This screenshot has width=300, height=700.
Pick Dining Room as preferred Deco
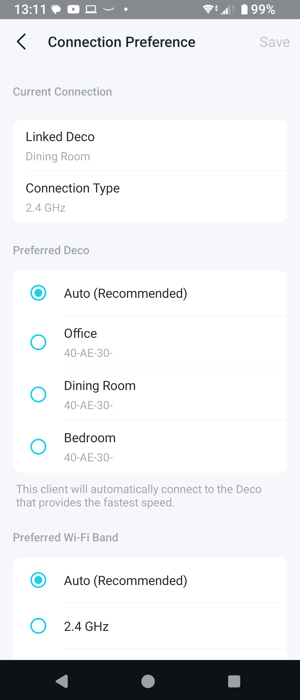click(x=38, y=394)
